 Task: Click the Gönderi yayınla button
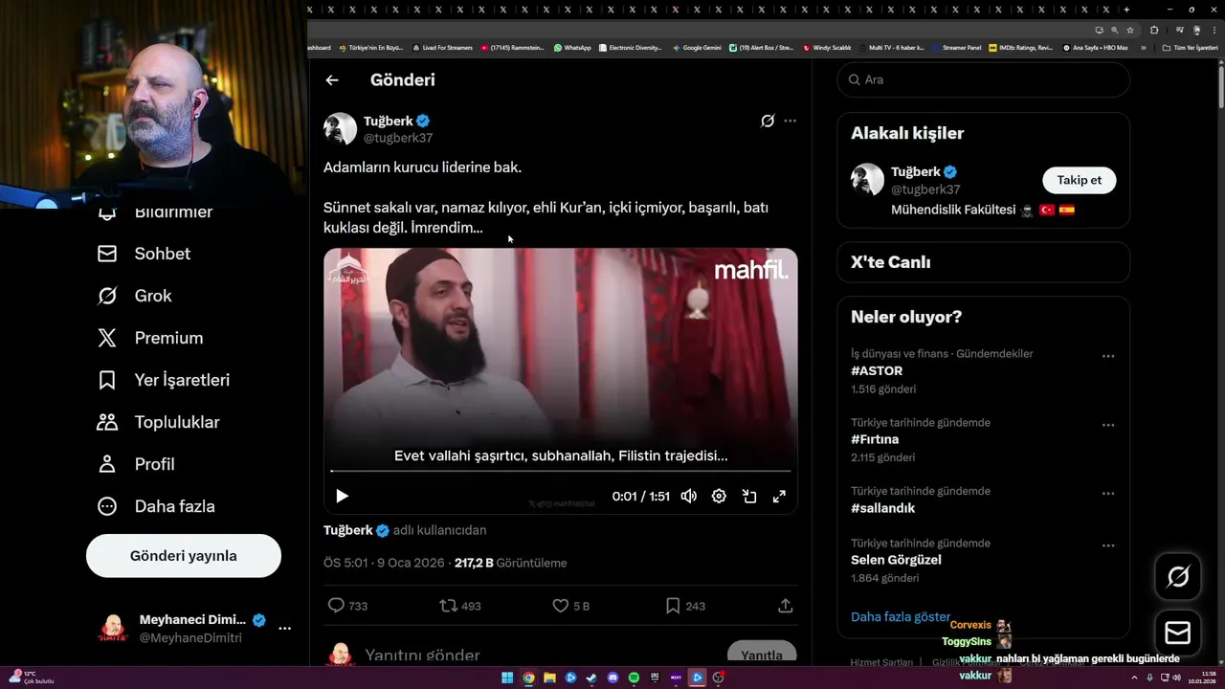pos(184,556)
